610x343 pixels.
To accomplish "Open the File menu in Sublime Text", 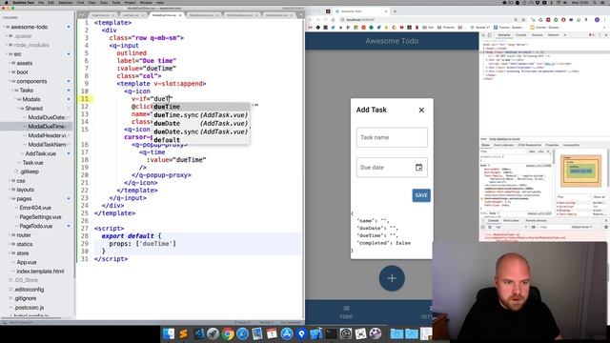I will click(x=41, y=2).
